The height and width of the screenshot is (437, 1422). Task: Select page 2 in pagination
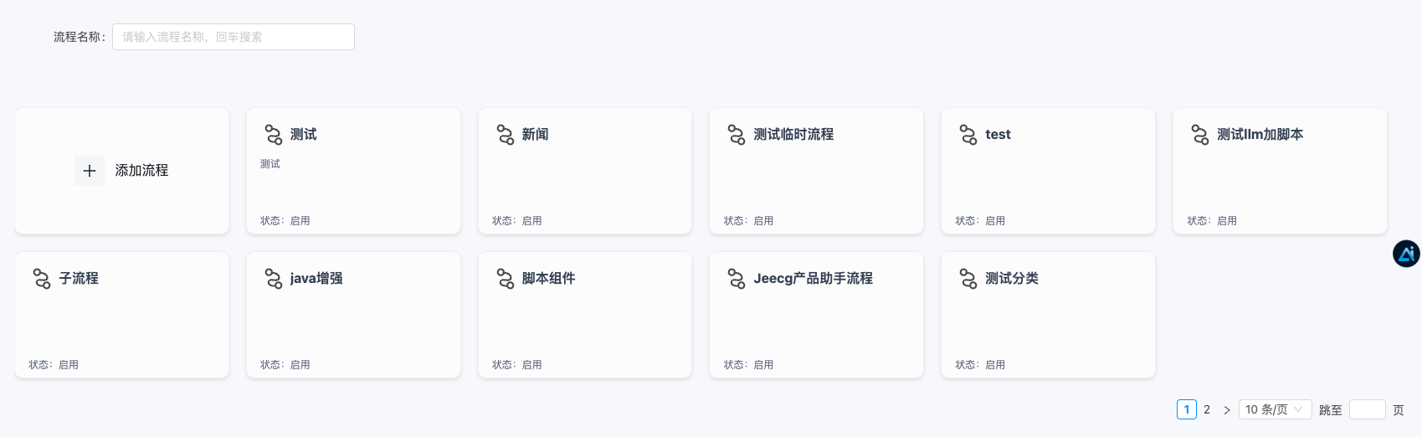[x=1207, y=409]
